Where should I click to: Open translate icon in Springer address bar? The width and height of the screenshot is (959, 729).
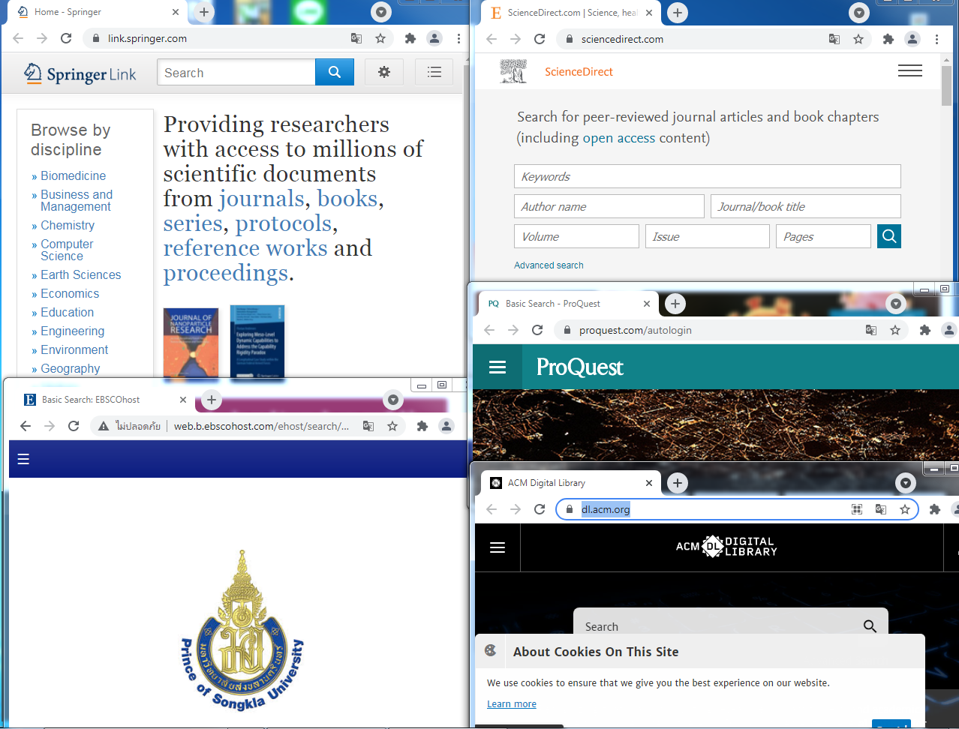(356, 38)
